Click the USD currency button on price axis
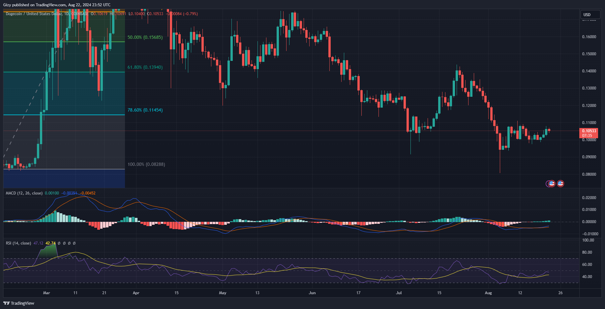The image size is (605, 309). click(590, 14)
